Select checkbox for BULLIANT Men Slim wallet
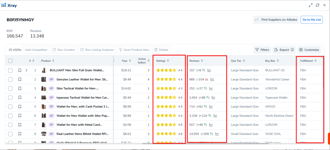 tap(10, 70)
